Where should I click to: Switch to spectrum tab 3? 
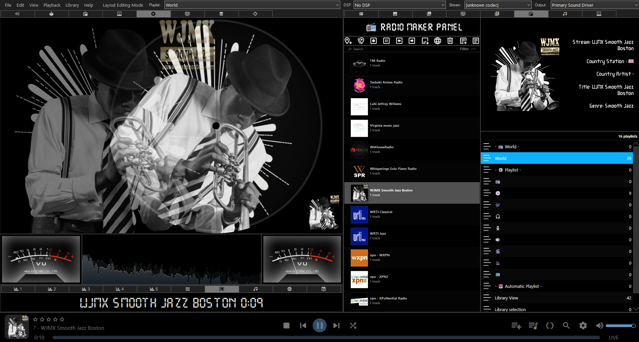[x=86, y=289]
